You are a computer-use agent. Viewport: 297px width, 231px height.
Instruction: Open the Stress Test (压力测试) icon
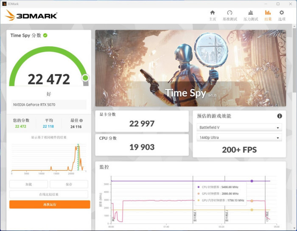(x=251, y=13)
